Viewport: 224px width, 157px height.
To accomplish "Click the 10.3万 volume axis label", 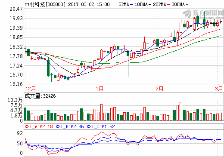I will pyautogui.click(x=15, y=100).
